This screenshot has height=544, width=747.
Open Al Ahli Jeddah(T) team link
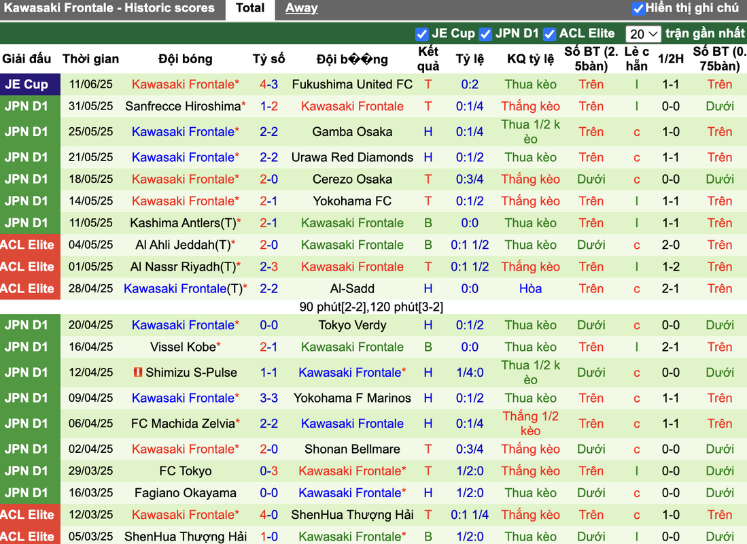(183, 245)
